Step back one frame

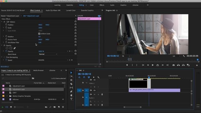click(148, 65)
